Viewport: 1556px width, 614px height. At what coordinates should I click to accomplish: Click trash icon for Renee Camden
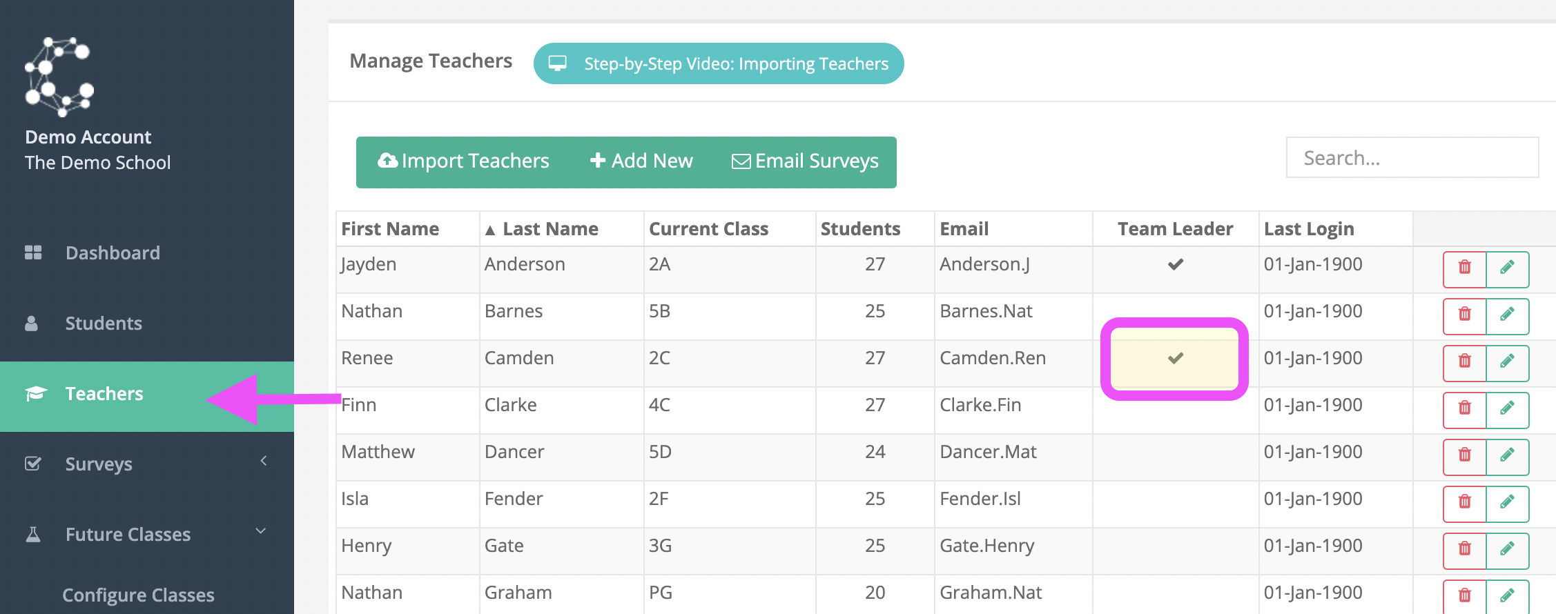point(1464,363)
